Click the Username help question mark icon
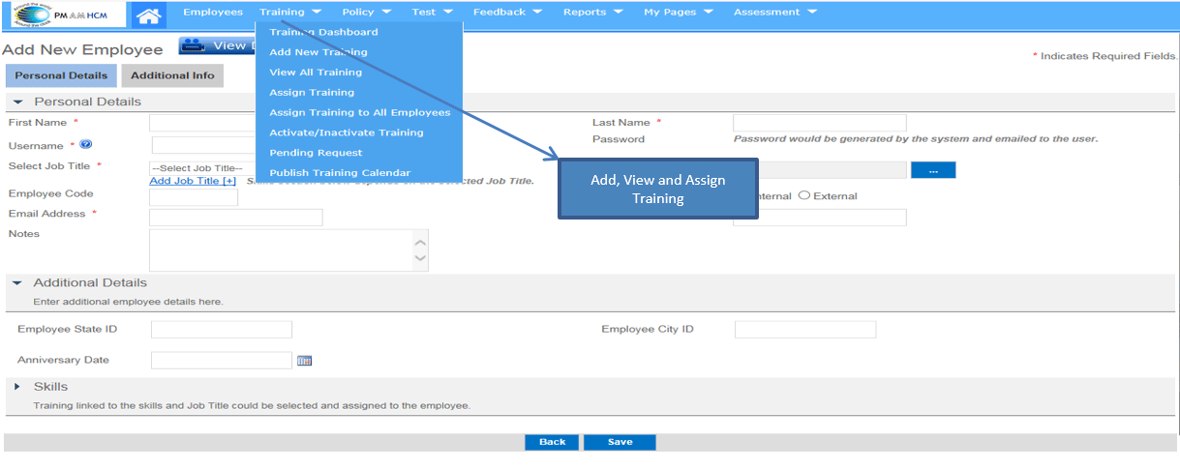The image size is (1180, 469). click(x=86, y=145)
